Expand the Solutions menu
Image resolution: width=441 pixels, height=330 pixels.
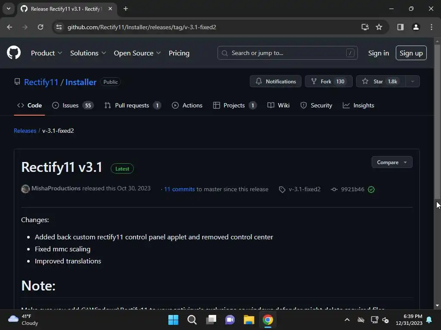(x=88, y=53)
